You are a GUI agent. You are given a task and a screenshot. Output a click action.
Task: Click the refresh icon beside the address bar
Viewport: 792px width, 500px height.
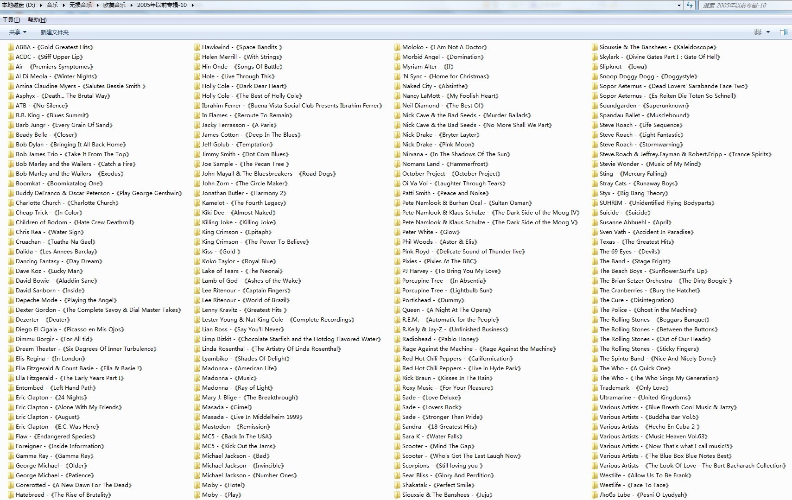[x=690, y=6]
